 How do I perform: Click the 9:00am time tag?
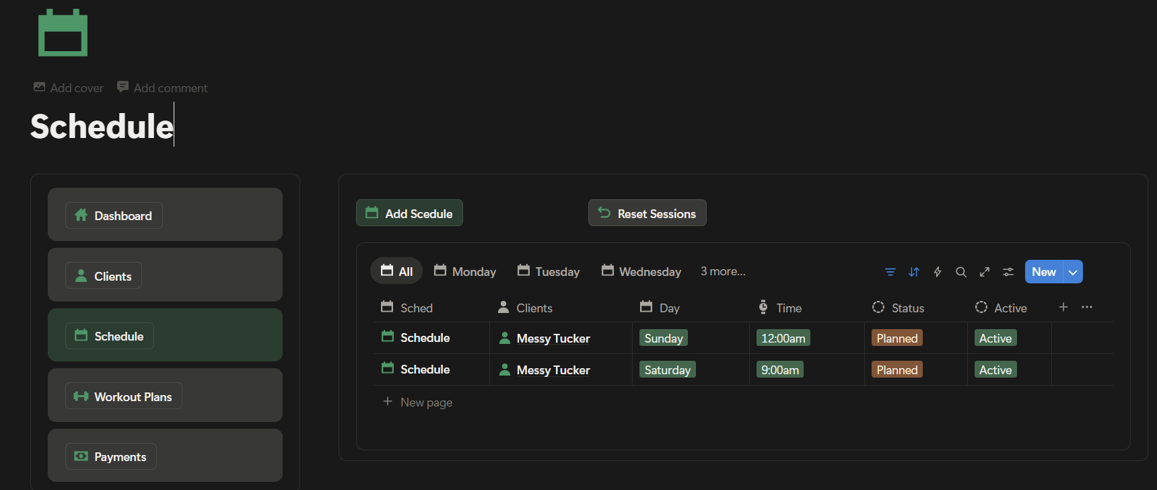click(x=780, y=370)
